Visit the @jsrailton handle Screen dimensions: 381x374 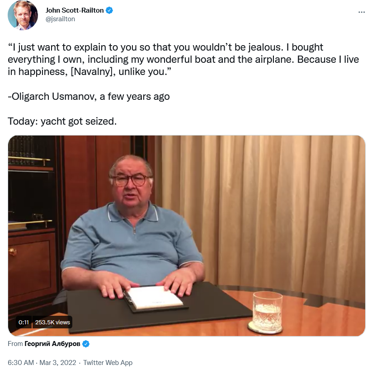60,19
